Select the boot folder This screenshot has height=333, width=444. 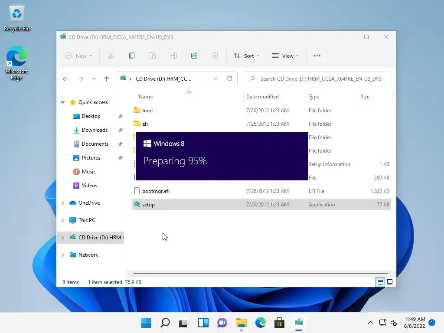pos(261,111)
